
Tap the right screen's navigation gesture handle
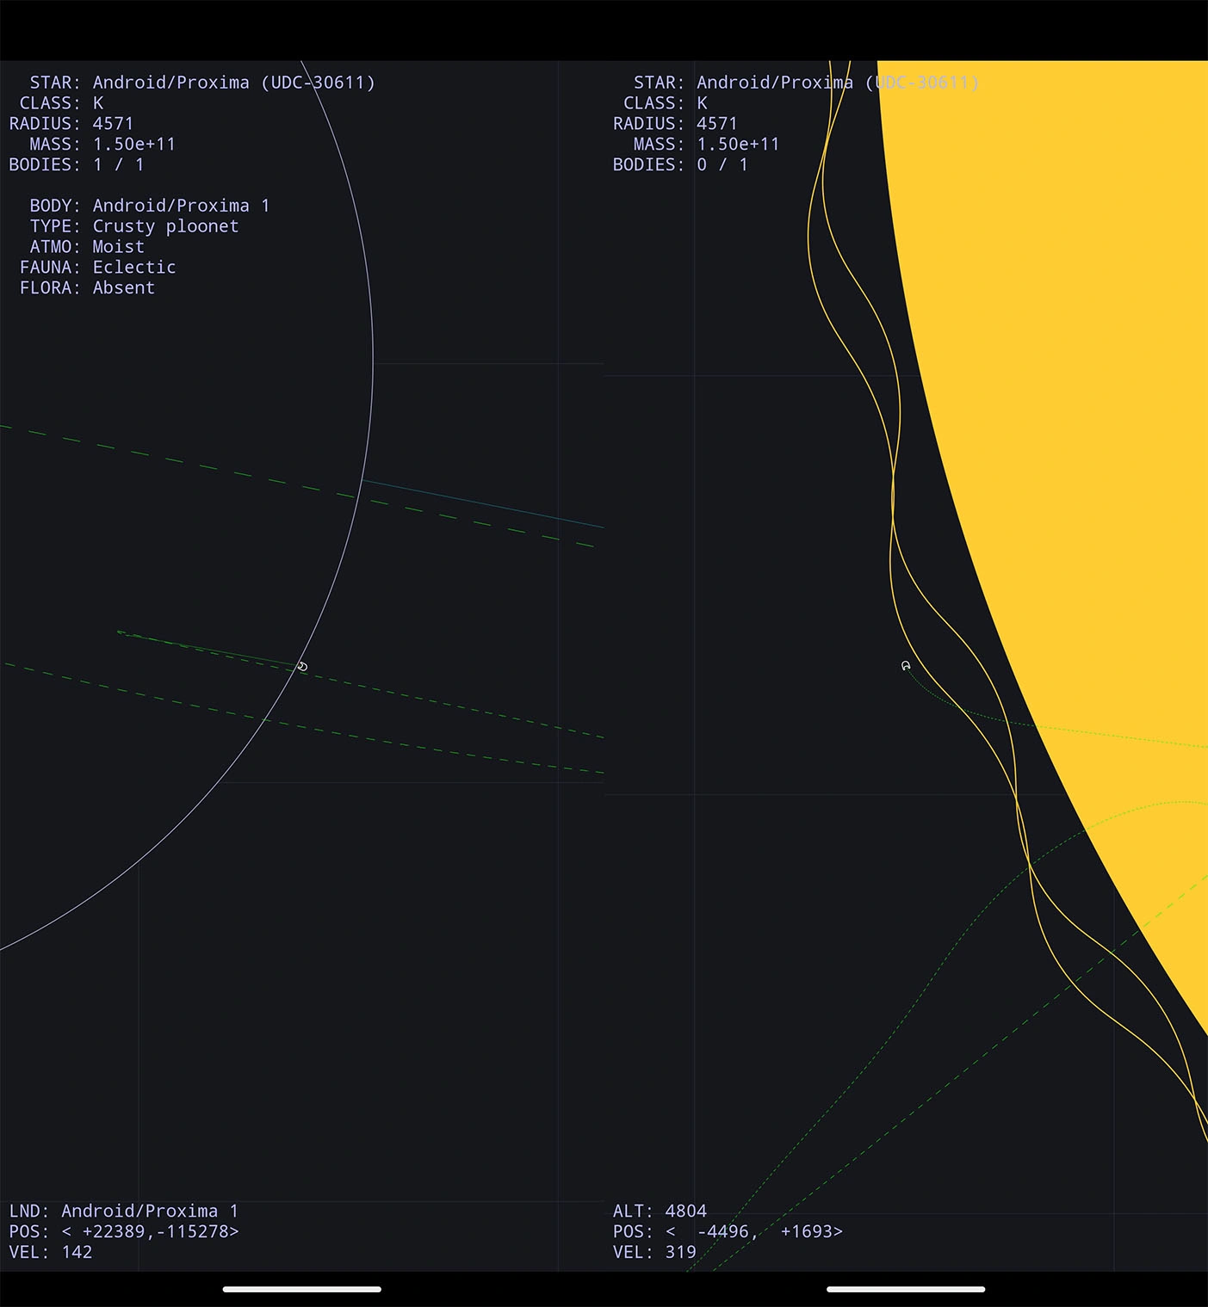pyautogui.click(x=906, y=1289)
